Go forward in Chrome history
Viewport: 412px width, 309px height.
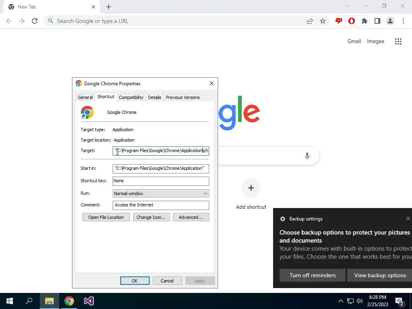pos(22,21)
